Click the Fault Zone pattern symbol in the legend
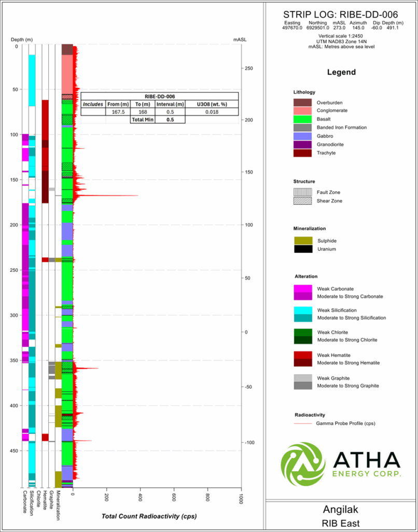This screenshot has height=532, width=418. point(302,192)
